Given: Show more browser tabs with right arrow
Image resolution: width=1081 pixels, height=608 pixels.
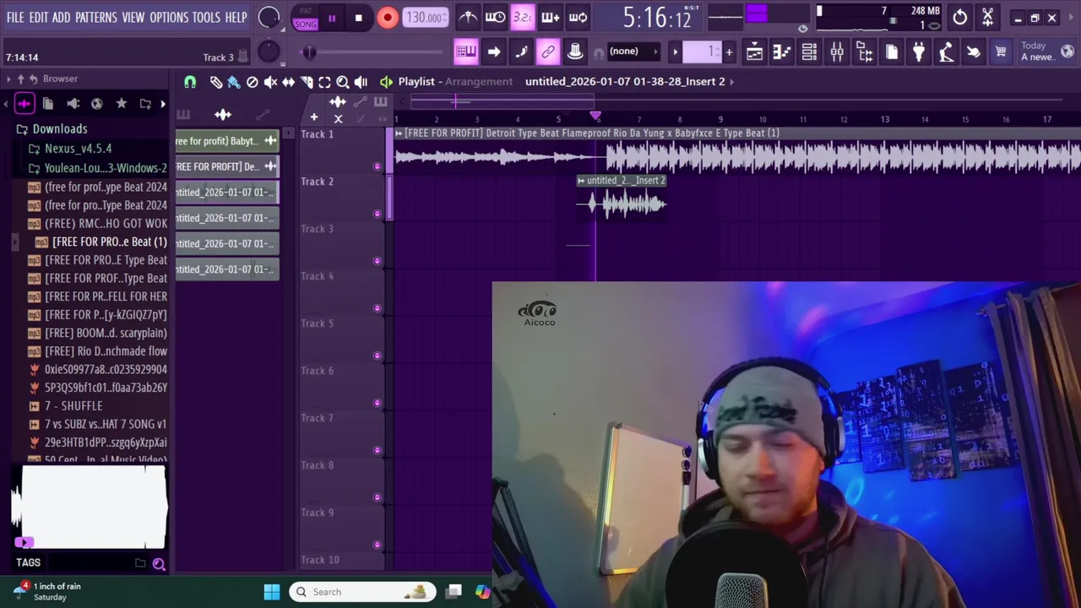Looking at the screenshot, I should [x=163, y=104].
